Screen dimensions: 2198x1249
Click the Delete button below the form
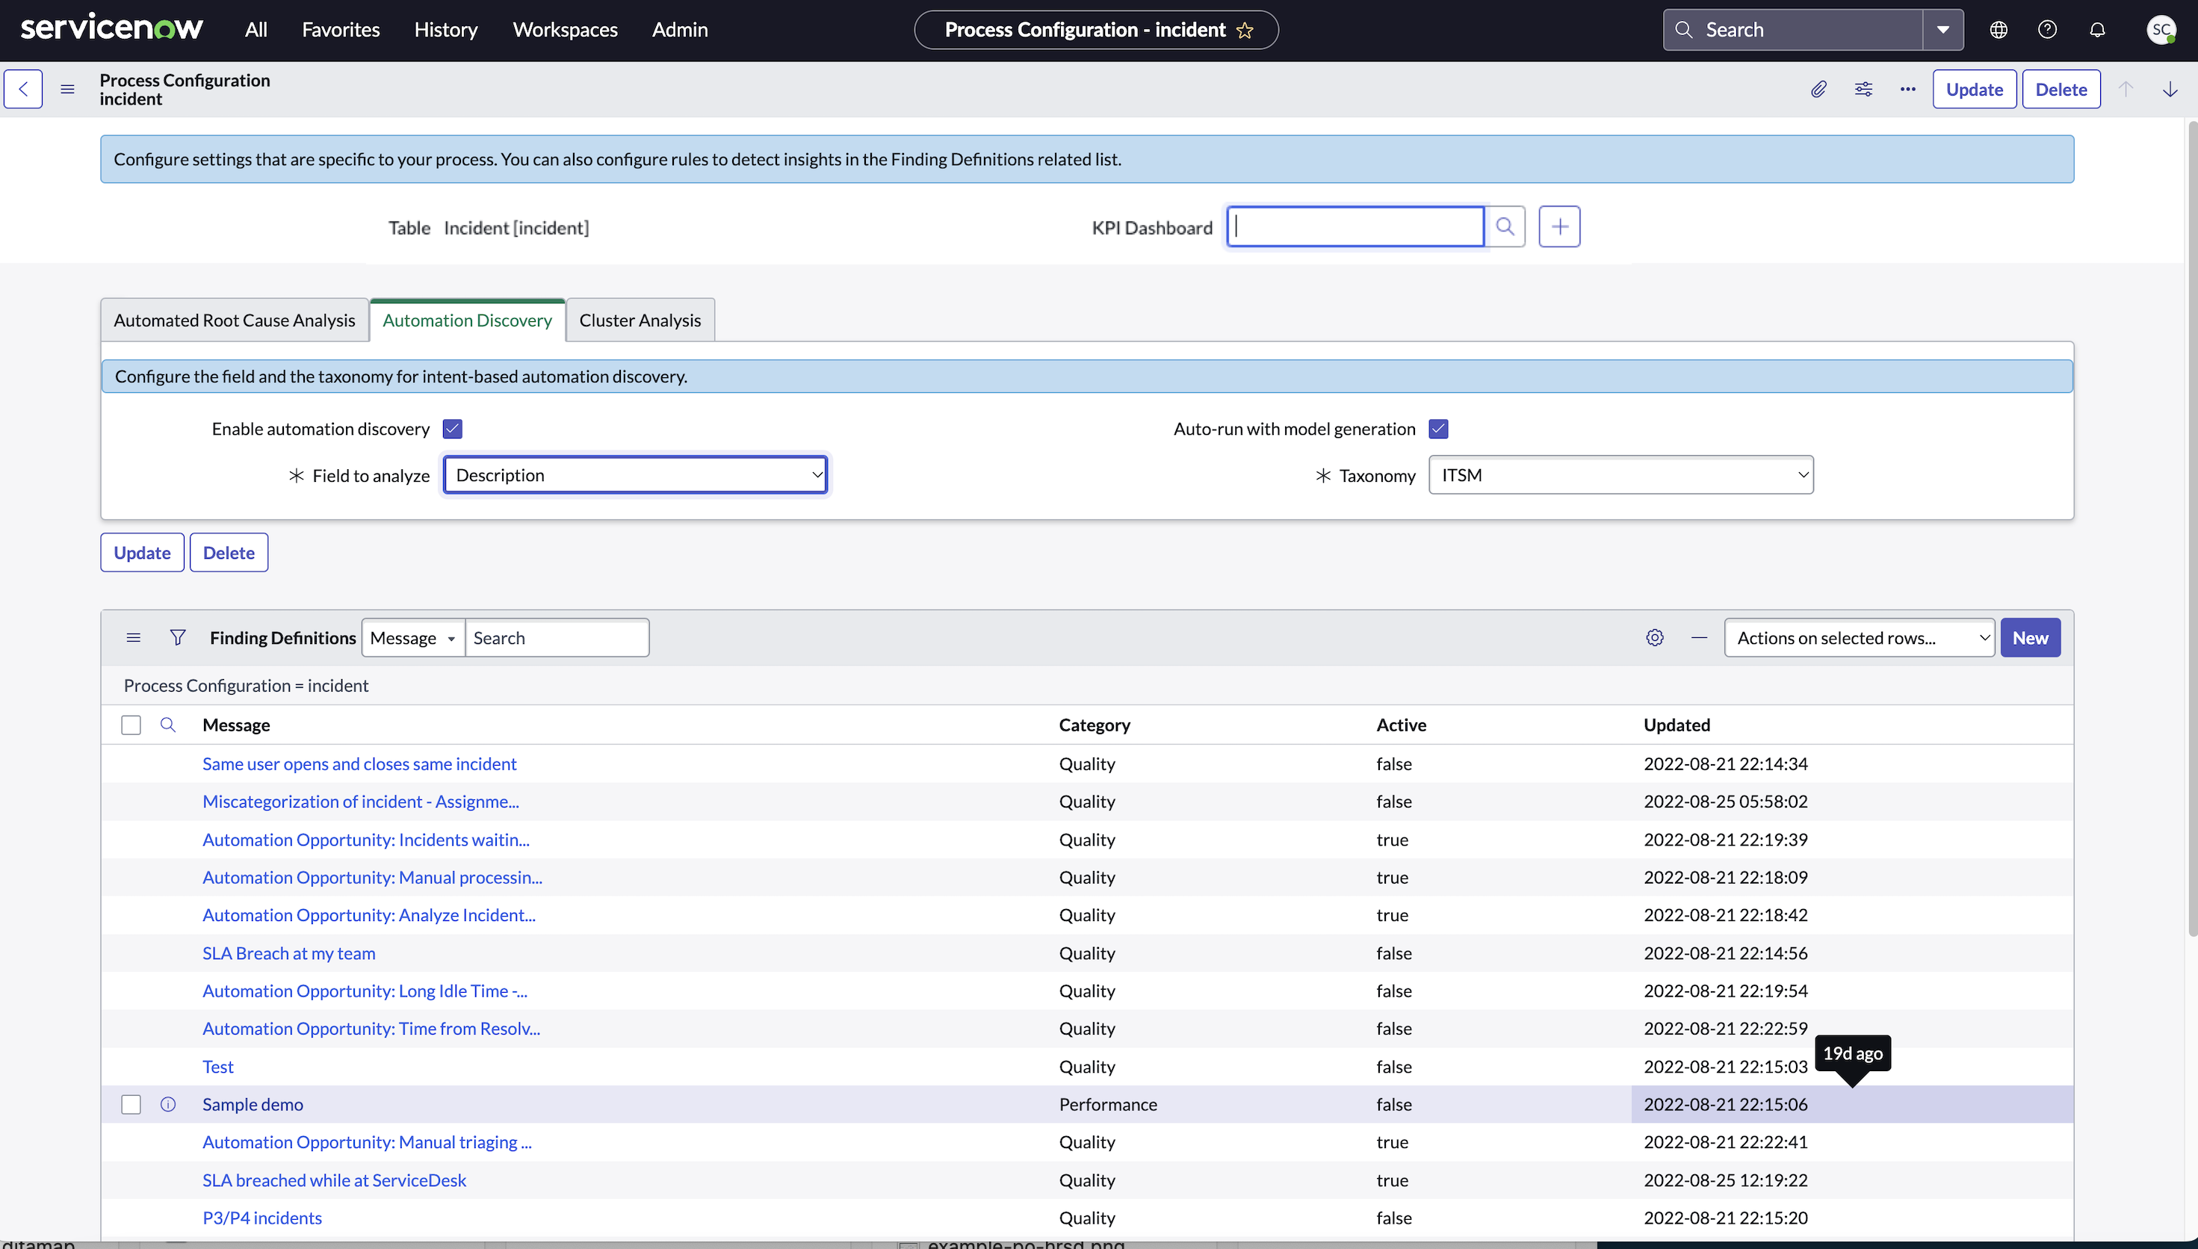pyautogui.click(x=228, y=553)
